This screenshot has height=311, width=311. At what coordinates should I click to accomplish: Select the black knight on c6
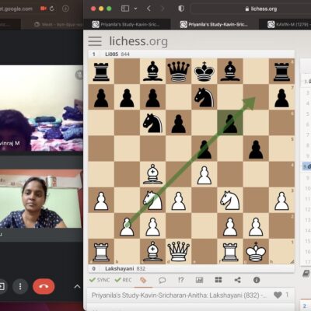point(152,123)
